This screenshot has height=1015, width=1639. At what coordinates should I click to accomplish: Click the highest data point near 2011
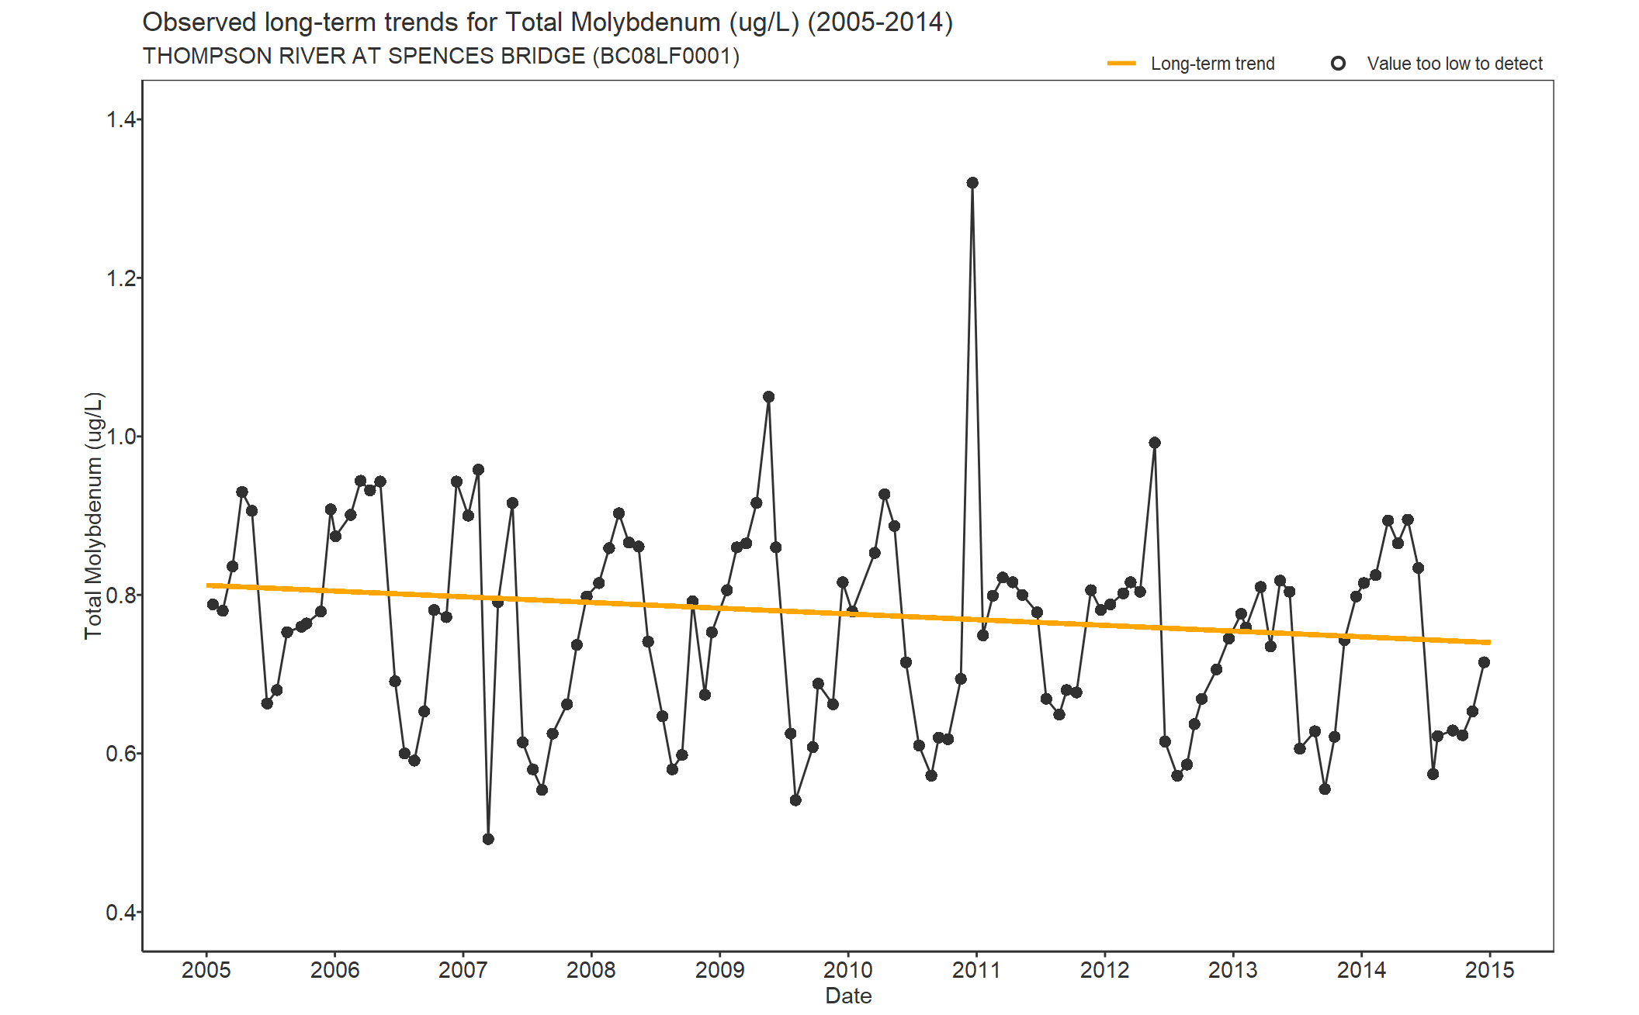pyautogui.click(x=972, y=183)
